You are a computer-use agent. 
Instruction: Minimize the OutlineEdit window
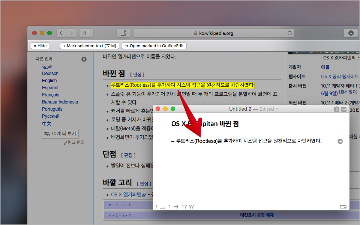click(x=165, y=109)
